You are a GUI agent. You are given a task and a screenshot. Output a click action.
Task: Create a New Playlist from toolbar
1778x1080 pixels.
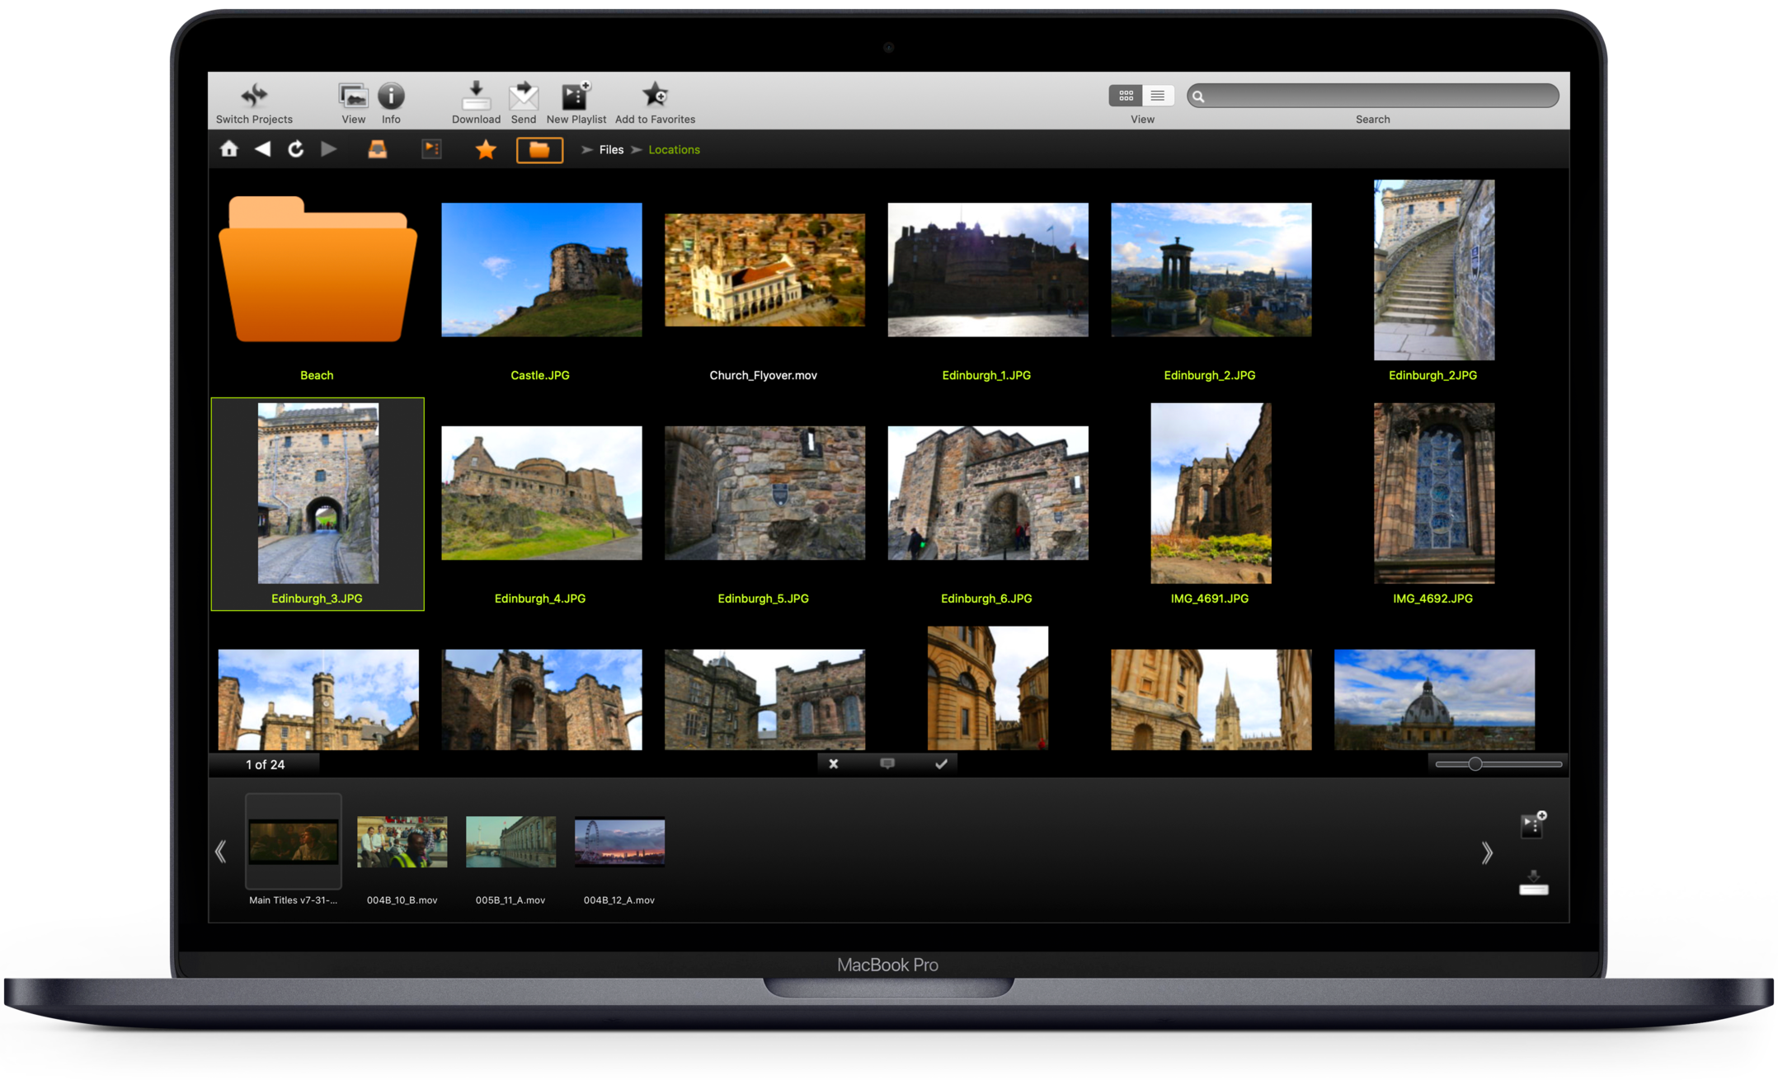click(576, 96)
